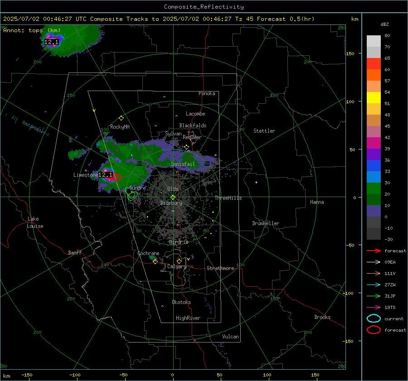Click the red forecast ellipse legend symbol
The image size is (408, 381).
click(374, 330)
